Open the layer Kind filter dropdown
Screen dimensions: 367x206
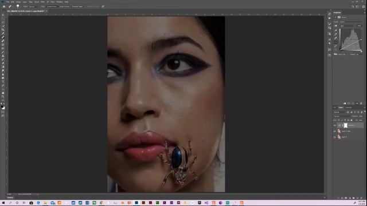339,112
